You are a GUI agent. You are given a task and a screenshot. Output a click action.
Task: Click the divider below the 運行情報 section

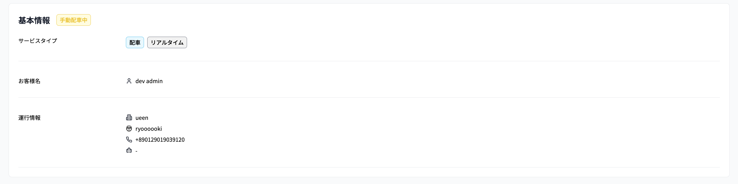pyautogui.click(x=369, y=167)
